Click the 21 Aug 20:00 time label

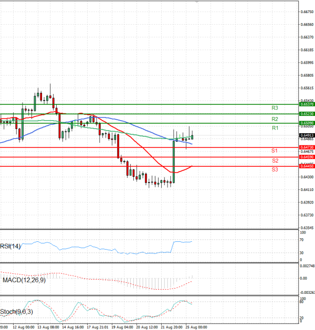(x=172, y=327)
